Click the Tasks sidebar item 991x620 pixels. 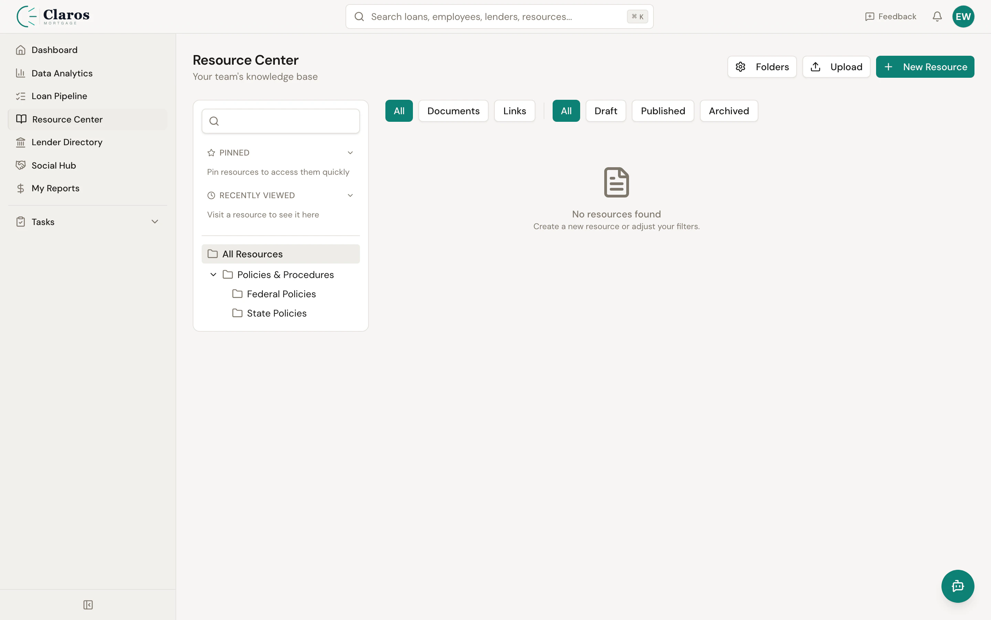[x=87, y=222]
